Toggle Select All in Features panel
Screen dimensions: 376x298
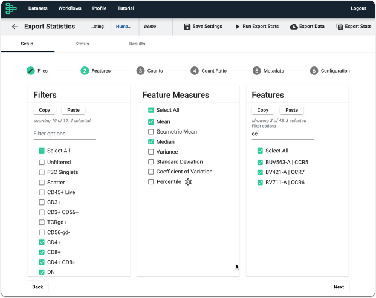point(260,151)
